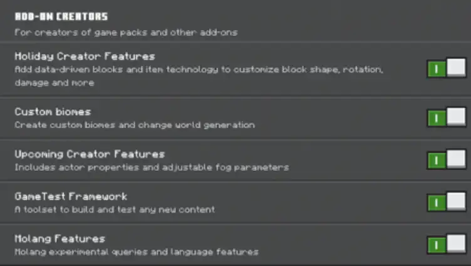This screenshot has width=471, height=266.
Task: Select the Molang Features label
Action: (x=60, y=239)
